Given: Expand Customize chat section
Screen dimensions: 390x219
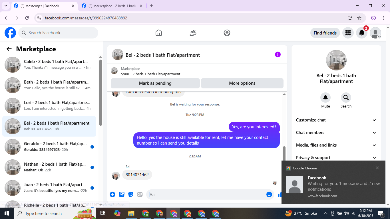Looking at the screenshot, I should tap(336, 120).
